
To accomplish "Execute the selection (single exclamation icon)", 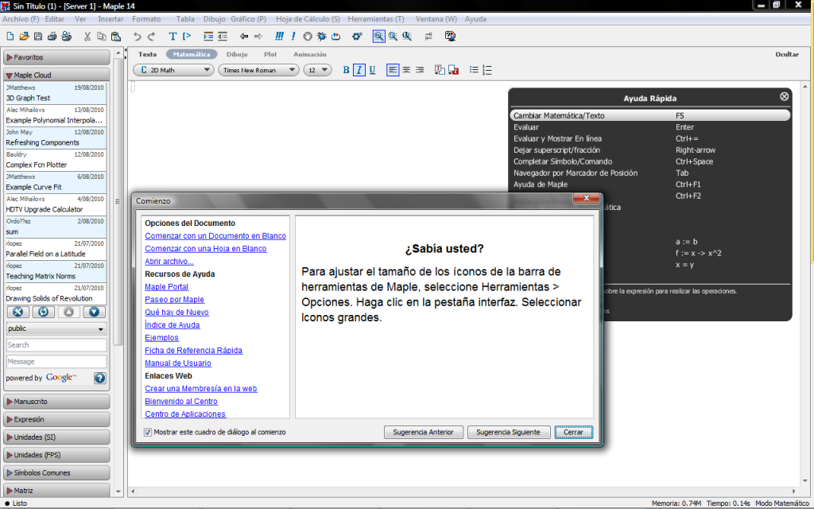I will (x=293, y=37).
